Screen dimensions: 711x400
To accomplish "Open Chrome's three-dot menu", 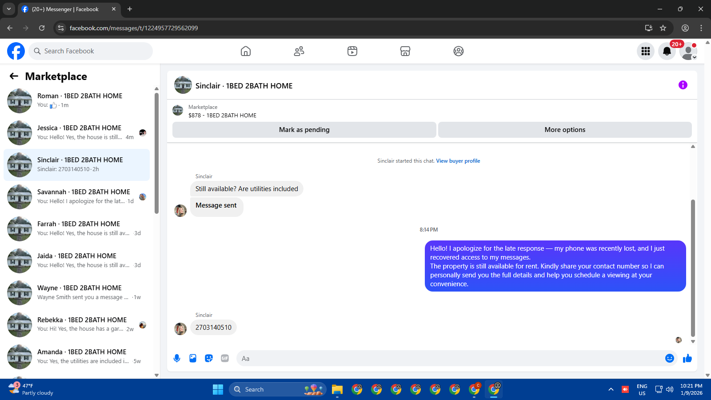I will tap(701, 28).
